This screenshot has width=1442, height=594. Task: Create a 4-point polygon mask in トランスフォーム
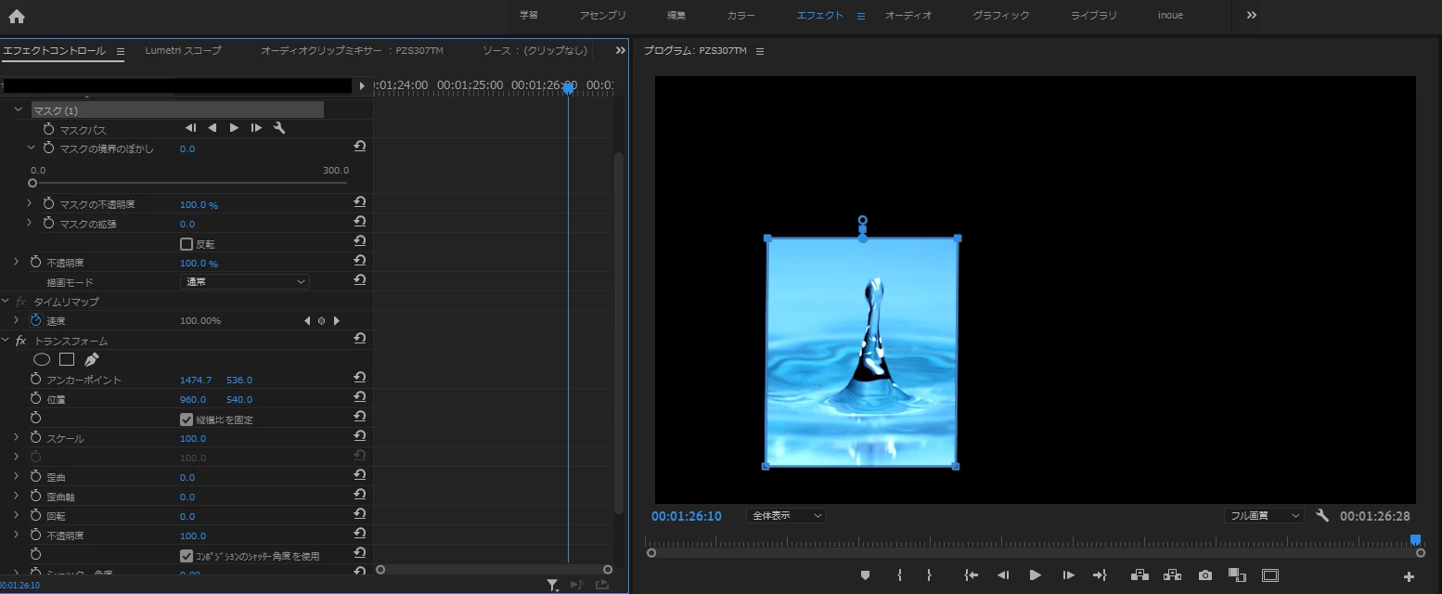67,359
